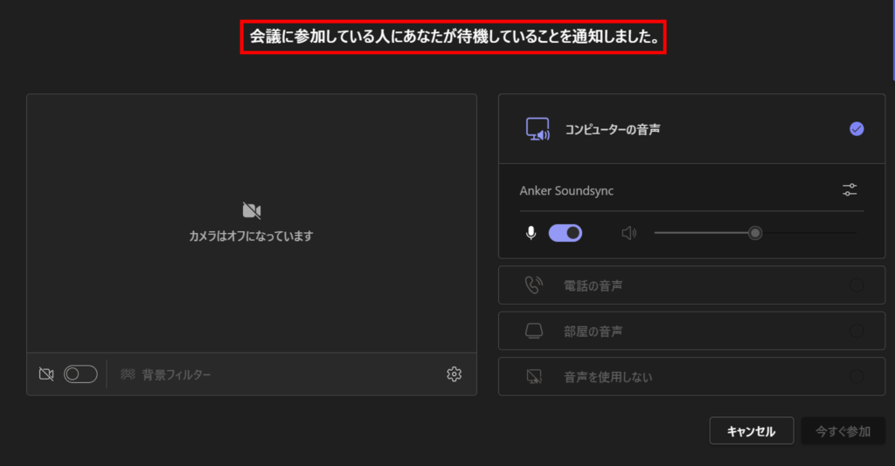Click the キャンセル button

point(752,431)
